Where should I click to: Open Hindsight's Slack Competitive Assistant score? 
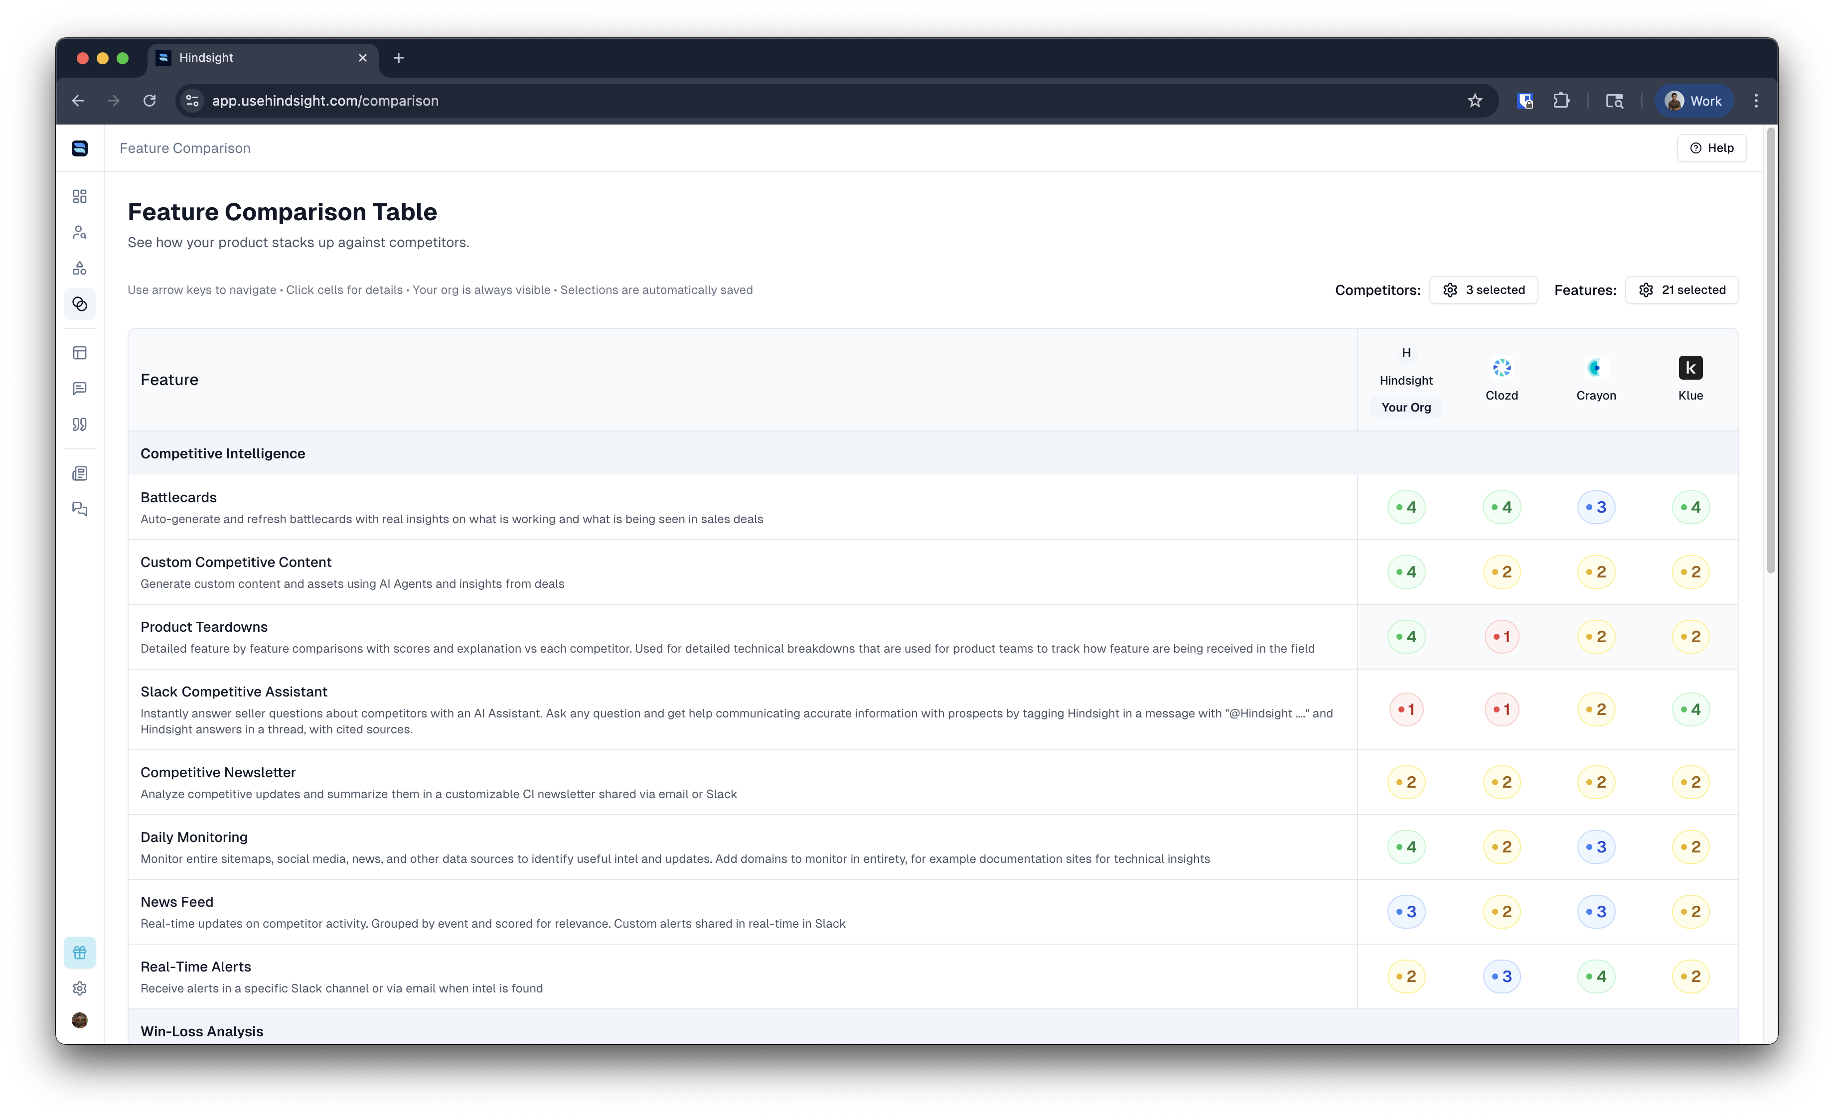tap(1406, 709)
